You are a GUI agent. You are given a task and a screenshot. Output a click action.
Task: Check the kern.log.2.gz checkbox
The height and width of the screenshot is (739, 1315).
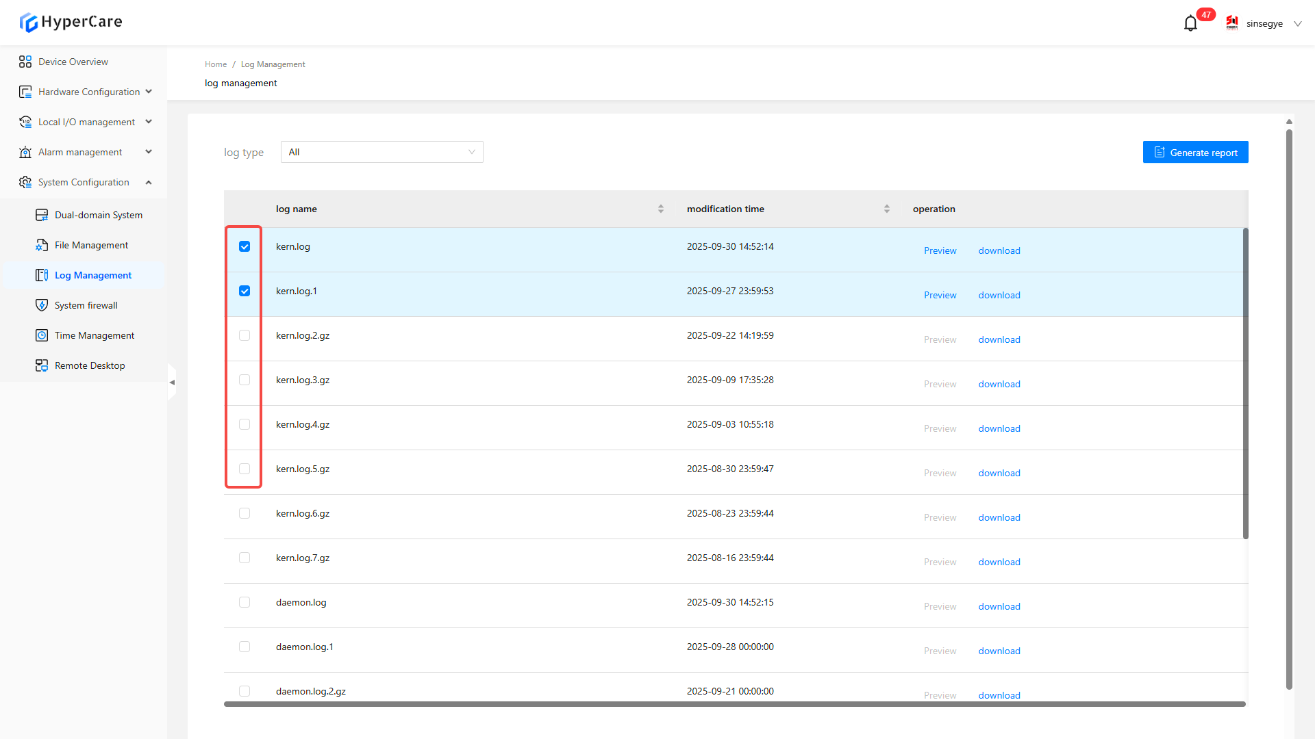[x=245, y=335]
